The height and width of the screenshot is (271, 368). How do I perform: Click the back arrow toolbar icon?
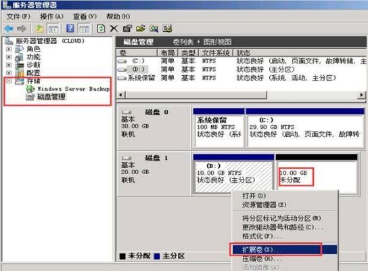(x=9, y=28)
